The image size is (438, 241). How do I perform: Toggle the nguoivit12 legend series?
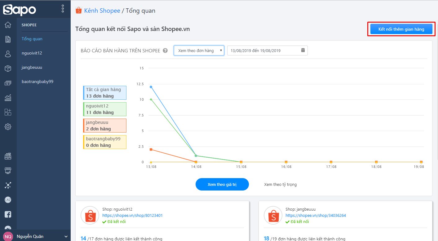105,109
